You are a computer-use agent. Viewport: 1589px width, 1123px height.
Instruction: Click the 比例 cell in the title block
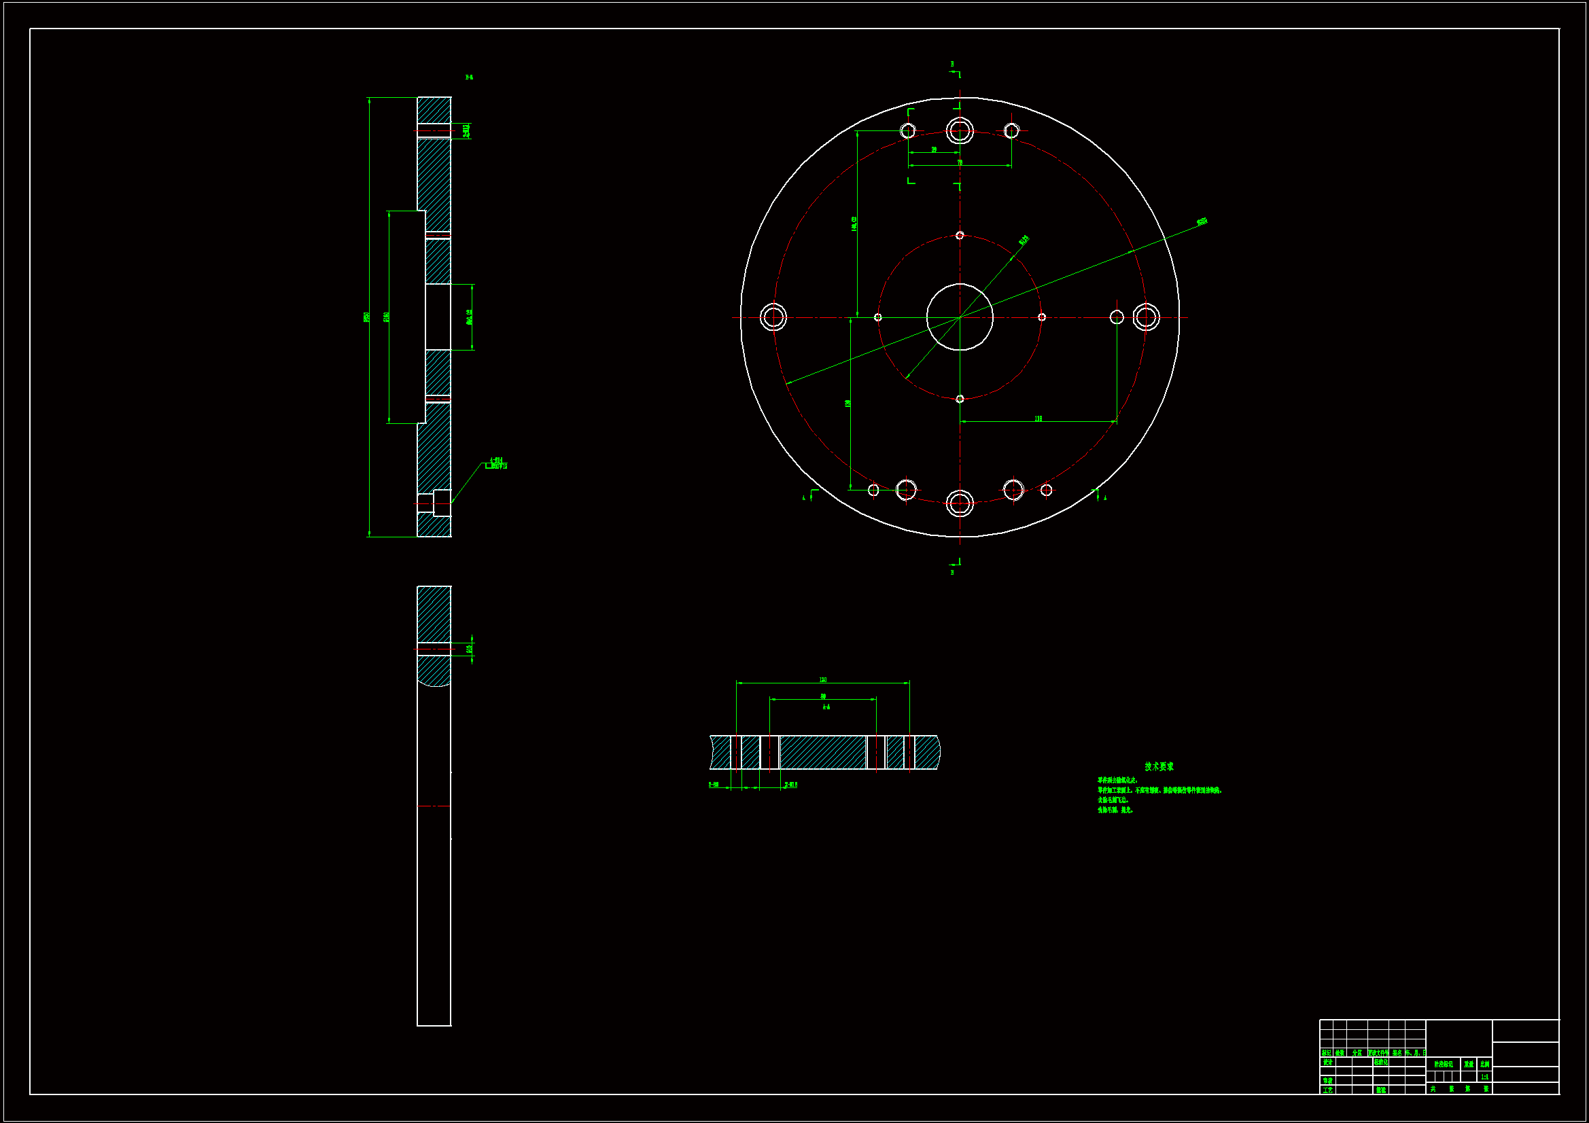coord(1484,1064)
